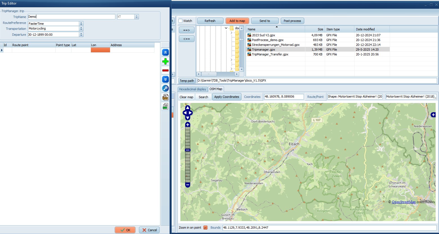The image size is (439, 234).
Task: Click the Add to map button
Action: [x=237, y=21]
